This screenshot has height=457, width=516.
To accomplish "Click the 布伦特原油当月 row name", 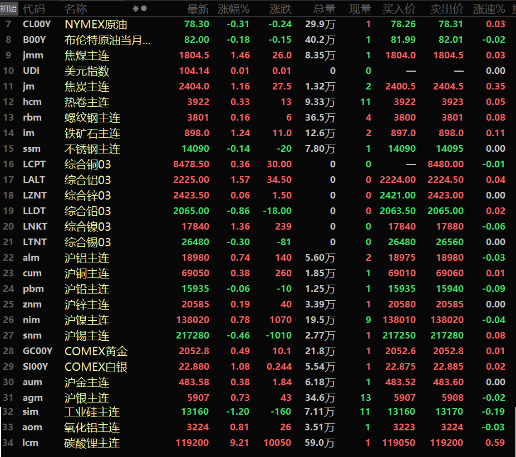I will [107, 40].
